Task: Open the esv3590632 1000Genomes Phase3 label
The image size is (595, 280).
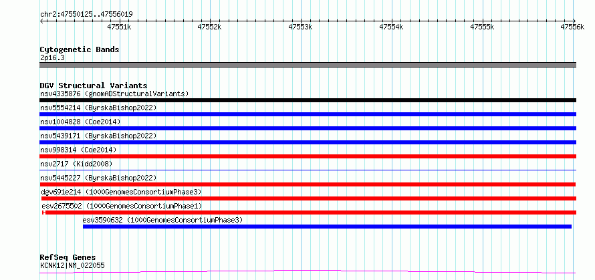Action: pos(162,220)
